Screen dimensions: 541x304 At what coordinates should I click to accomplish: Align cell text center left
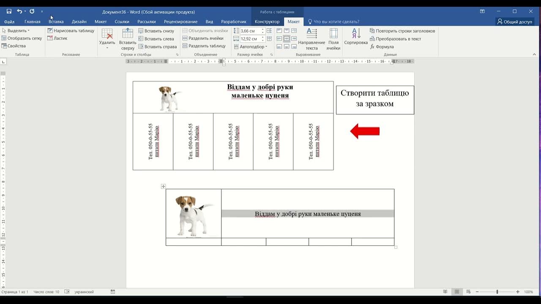279,38
